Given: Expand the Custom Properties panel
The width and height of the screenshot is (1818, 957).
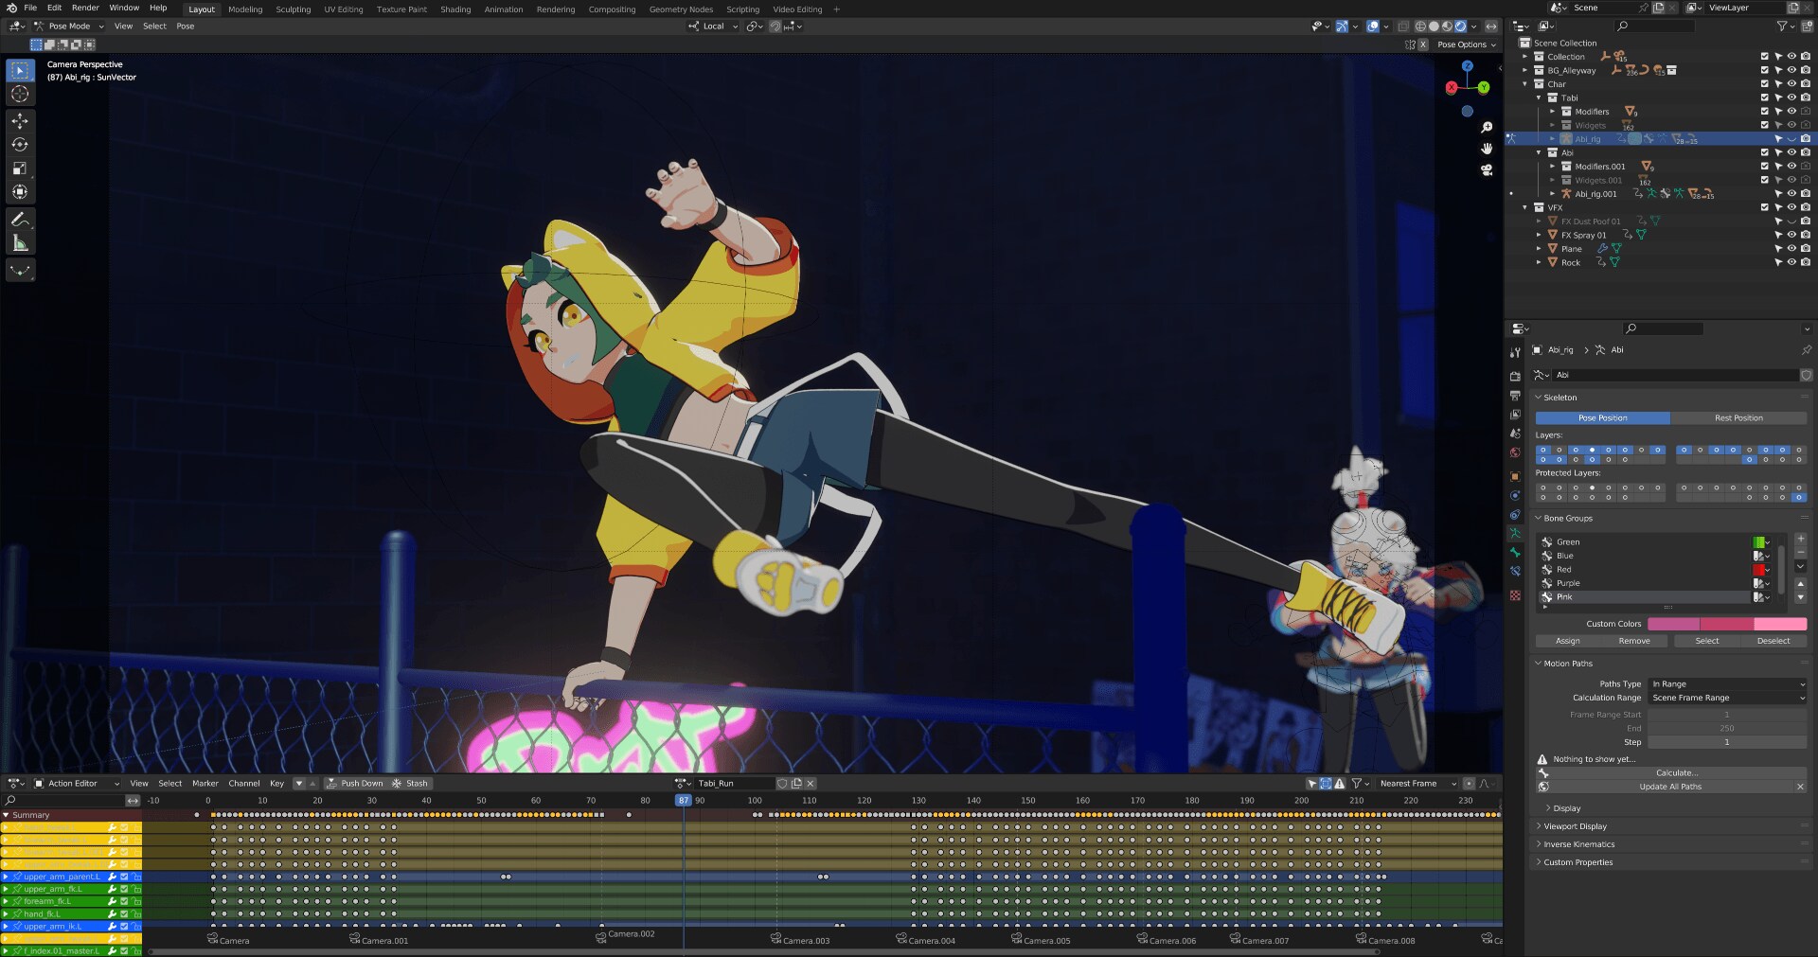Looking at the screenshot, I should point(1577,862).
